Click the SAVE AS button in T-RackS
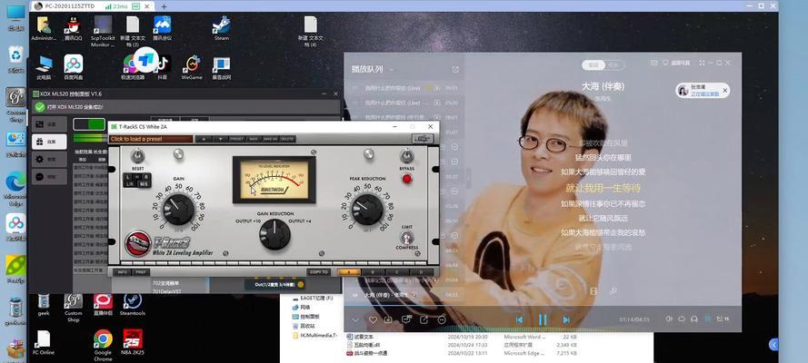This screenshot has height=363, width=808. 270,139
